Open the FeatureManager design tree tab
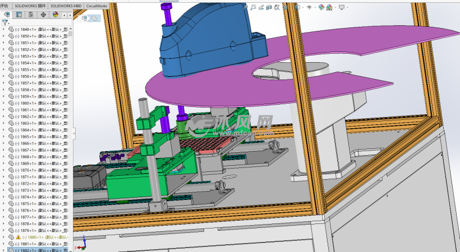The image size is (460, 252). [x=7, y=15]
